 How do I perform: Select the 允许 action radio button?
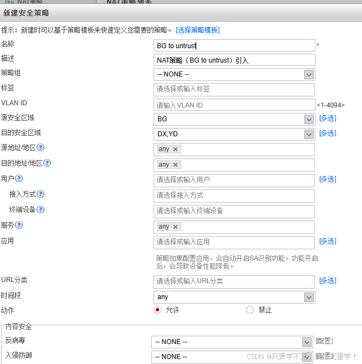pos(157,310)
